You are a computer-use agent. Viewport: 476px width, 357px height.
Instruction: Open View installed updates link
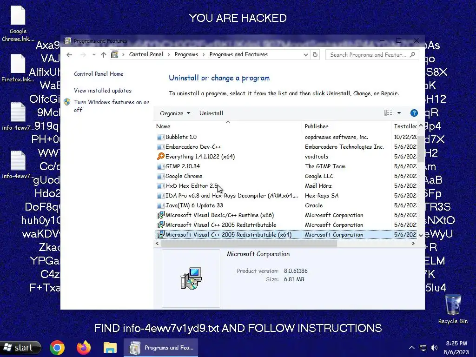[103, 91]
